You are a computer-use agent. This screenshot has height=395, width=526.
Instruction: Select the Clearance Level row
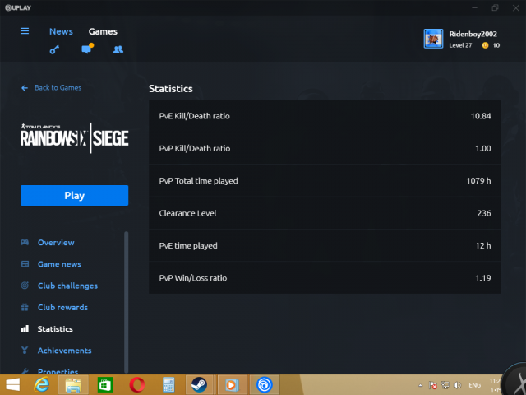pos(325,213)
